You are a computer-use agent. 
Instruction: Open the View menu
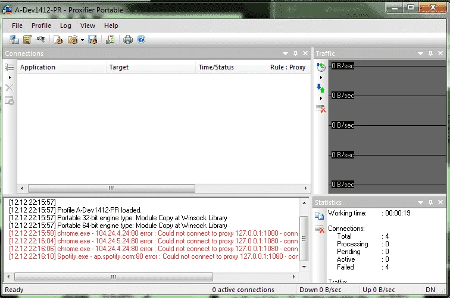point(87,26)
